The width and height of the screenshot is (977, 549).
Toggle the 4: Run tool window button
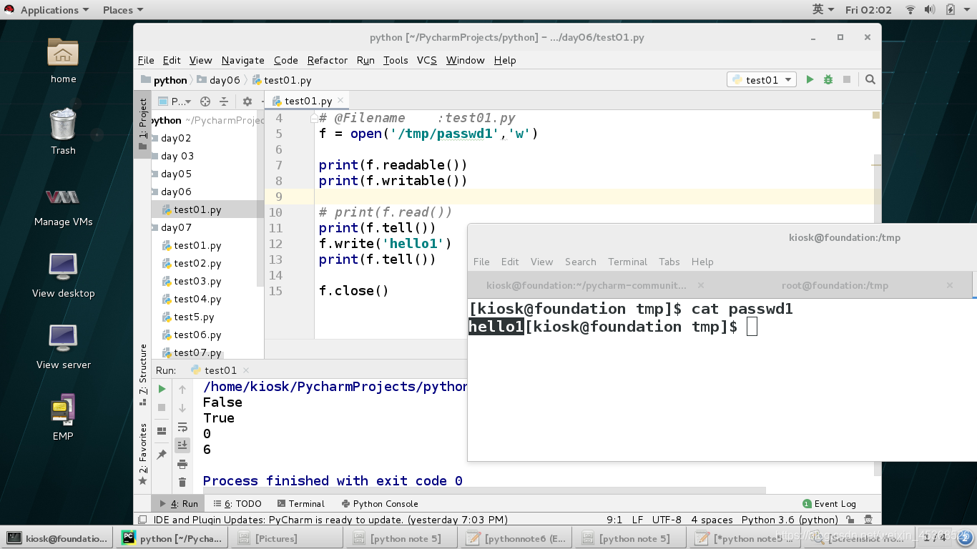pos(179,504)
